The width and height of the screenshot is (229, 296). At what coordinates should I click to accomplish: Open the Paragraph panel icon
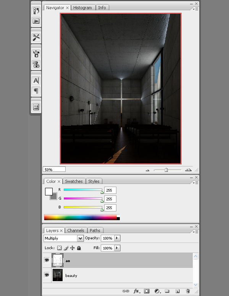pos(36,91)
